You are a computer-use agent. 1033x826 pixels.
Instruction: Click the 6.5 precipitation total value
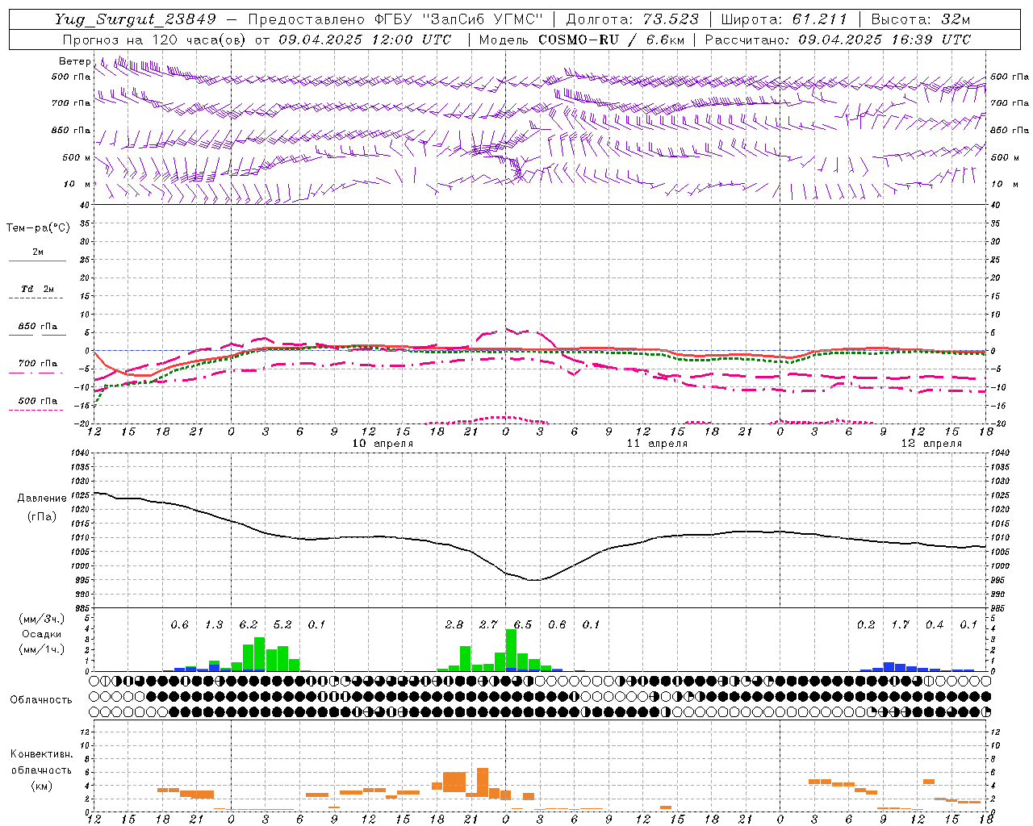[x=523, y=624]
